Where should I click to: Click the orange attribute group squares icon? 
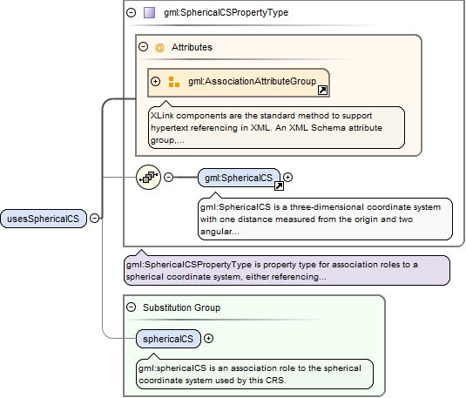(174, 82)
